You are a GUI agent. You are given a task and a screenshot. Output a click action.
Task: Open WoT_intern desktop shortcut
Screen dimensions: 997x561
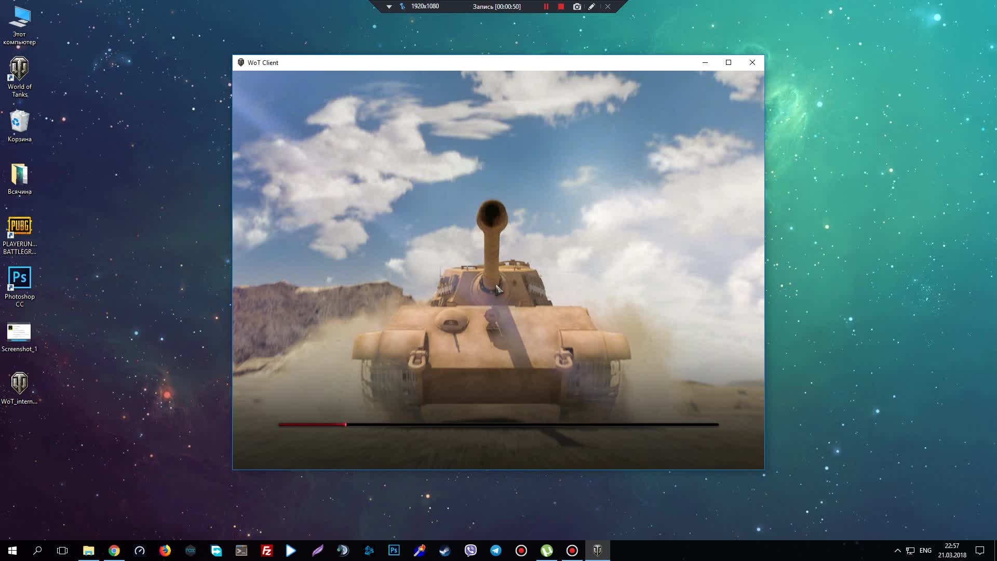(x=19, y=389)
